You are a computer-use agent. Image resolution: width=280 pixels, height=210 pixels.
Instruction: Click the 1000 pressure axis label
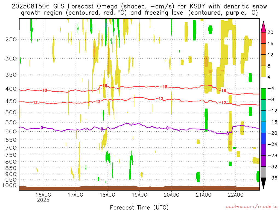tap(10, 185)
